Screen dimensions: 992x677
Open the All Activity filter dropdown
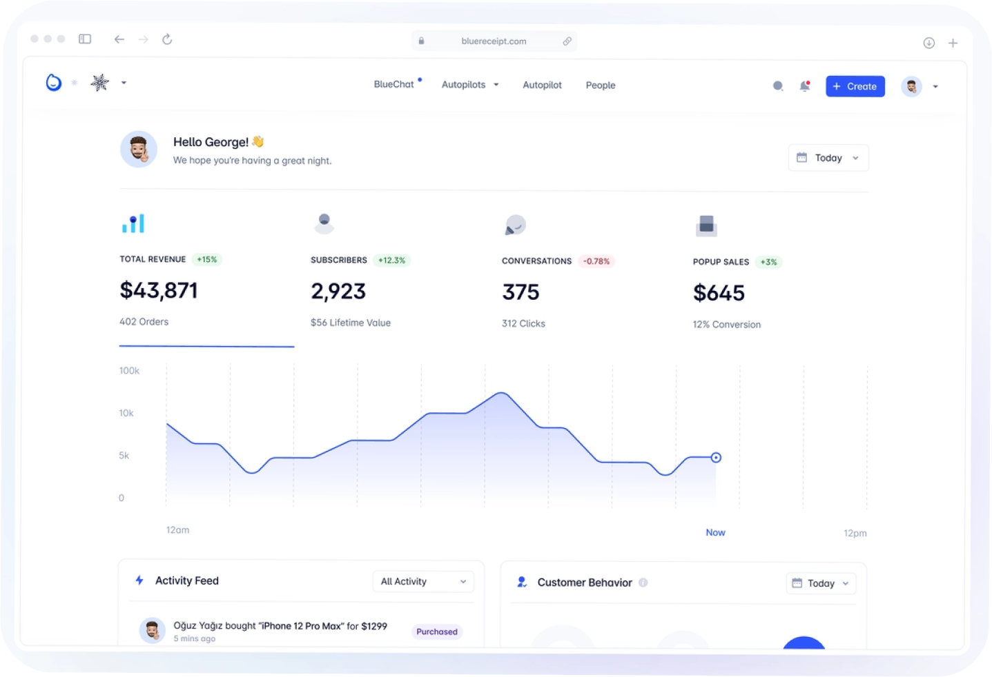[x=423, y=581]
